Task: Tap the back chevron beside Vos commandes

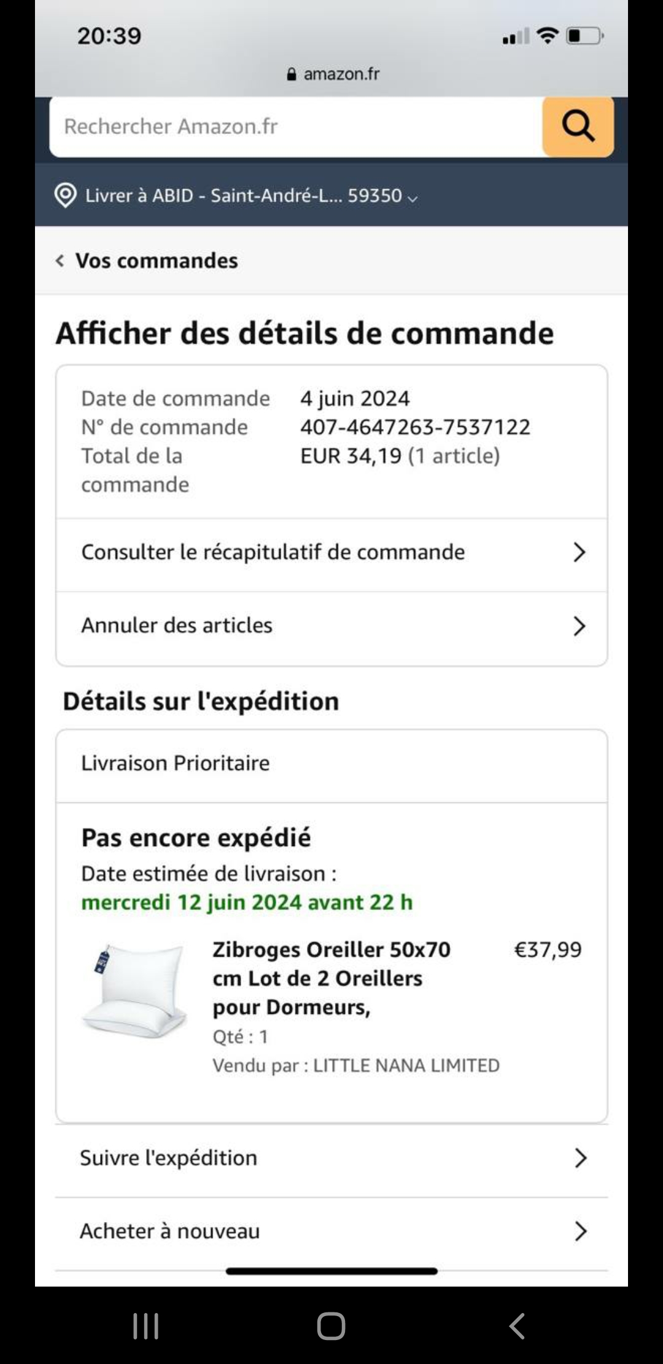Action: tap(60, 261)
